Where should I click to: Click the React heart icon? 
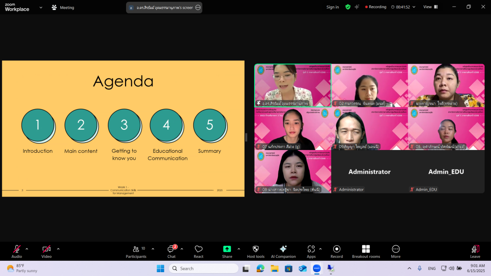[199, 249]
